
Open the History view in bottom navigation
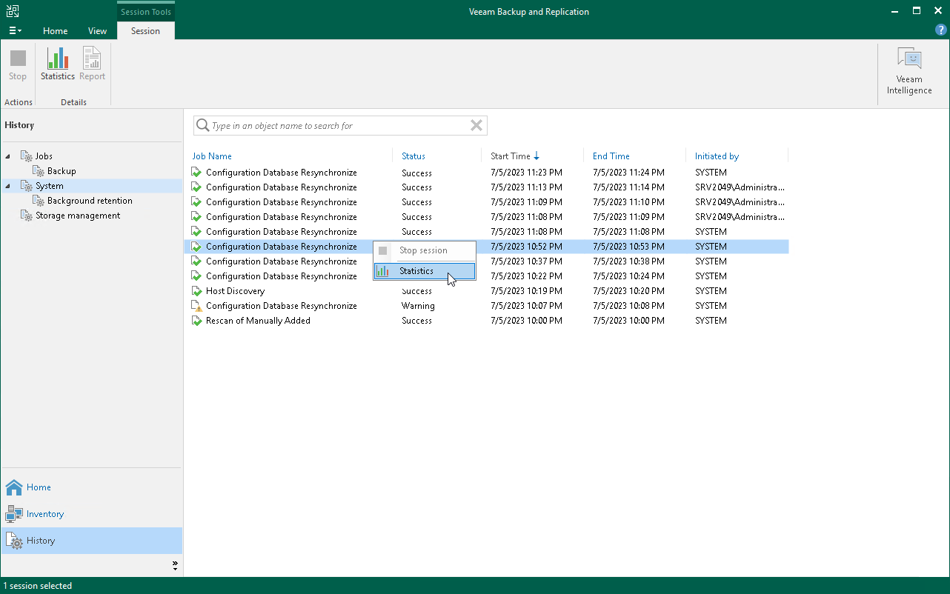click(x=91, y=541)
